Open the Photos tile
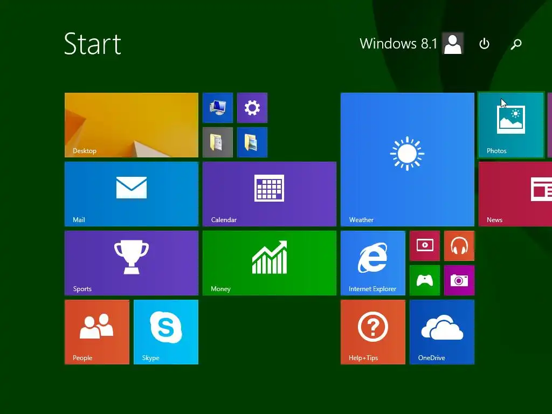The height and width of the screenshot is (414, 552). (511, 125)
